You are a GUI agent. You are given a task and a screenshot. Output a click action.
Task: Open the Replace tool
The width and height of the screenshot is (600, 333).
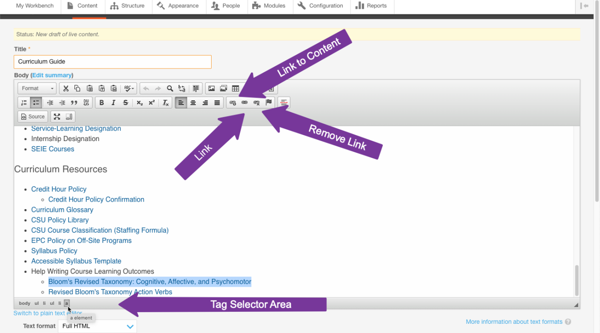pyautogui.click(x=182, y=88)
